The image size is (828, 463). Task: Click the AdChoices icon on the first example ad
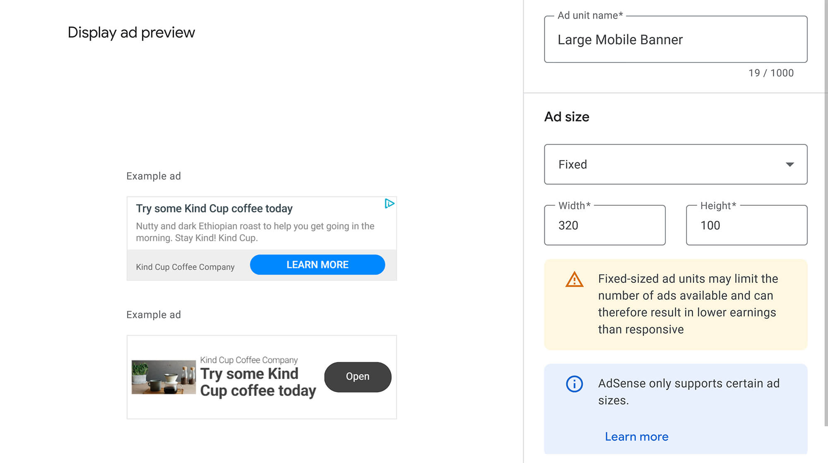(390, 204)
